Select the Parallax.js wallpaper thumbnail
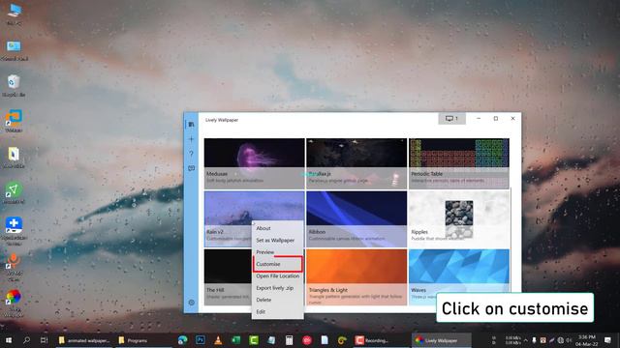The width and height of the screenshot is (620, 348). click(x=356, y=163)
